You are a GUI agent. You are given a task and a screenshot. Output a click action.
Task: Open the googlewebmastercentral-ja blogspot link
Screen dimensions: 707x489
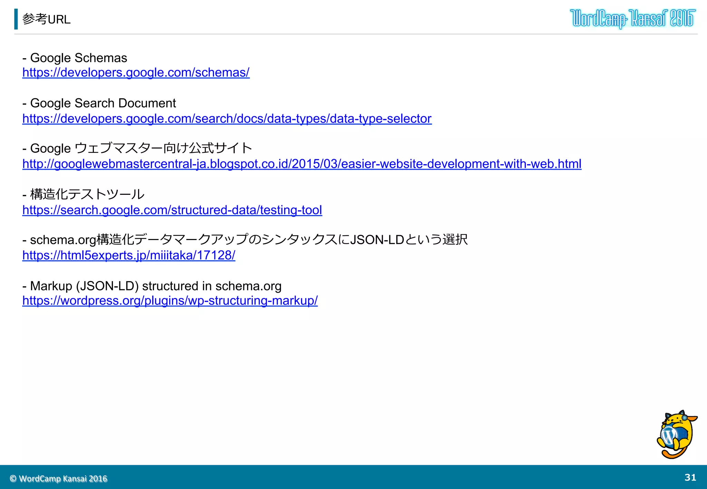(x=302, y=164)
